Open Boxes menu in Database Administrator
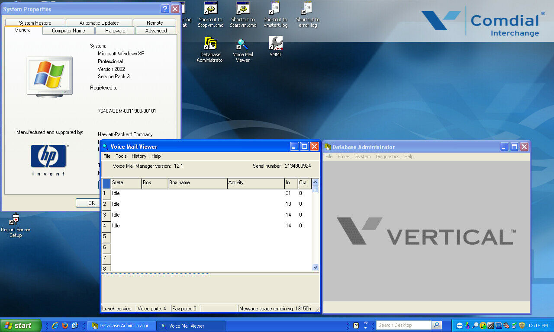 click(344, 156)
